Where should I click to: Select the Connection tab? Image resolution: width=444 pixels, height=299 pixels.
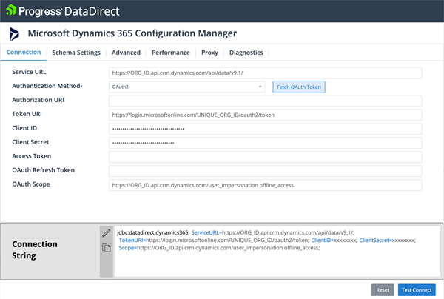click(x=23, y=53)
